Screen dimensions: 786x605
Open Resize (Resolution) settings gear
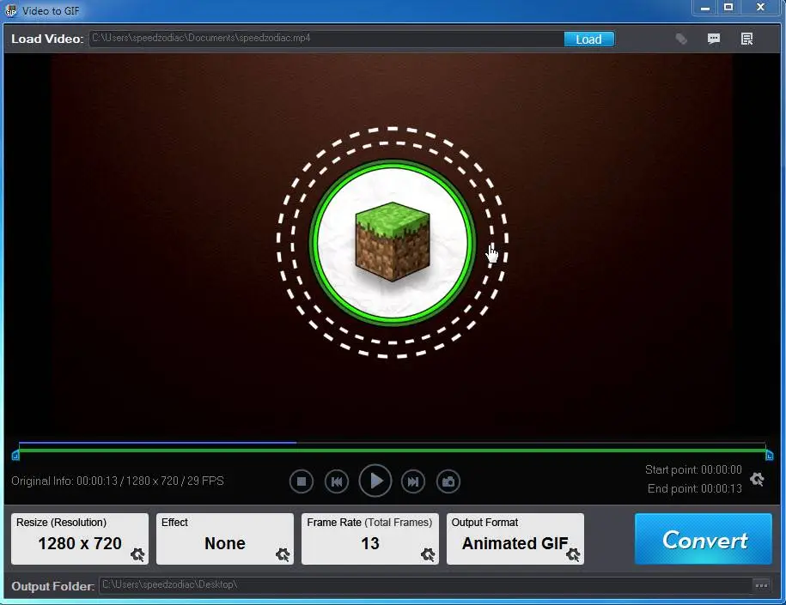click(x=137, y=554)
